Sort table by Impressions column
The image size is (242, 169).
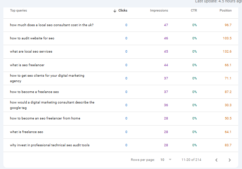pos(159,11)
